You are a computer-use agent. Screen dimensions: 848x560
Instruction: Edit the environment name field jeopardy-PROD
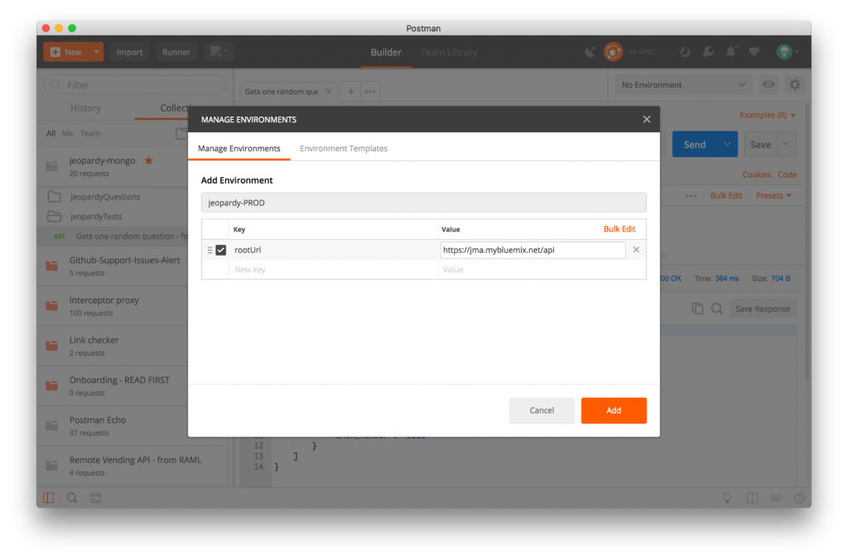(x=423, y=203)
